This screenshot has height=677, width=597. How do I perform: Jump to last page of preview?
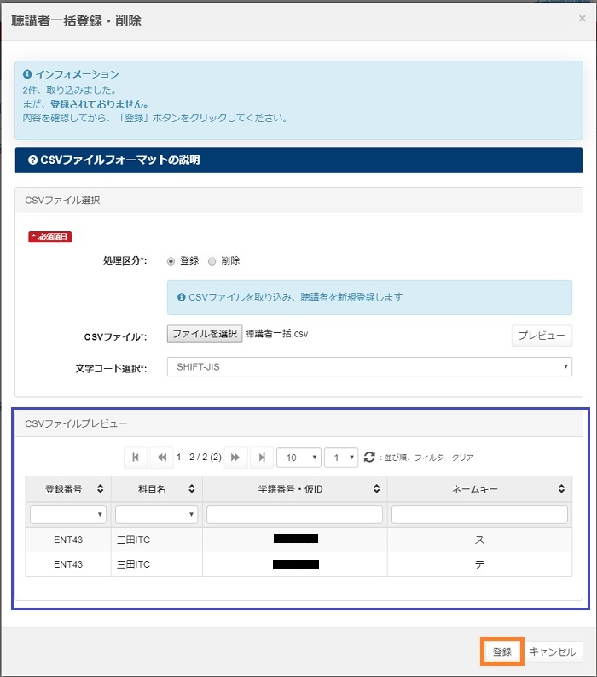click(x=261, y=458)
